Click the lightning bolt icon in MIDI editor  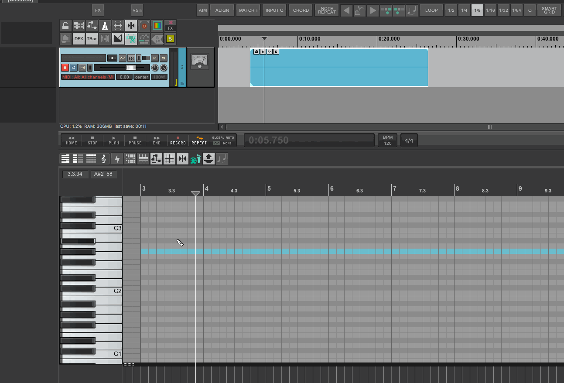[x=116, y=159]
